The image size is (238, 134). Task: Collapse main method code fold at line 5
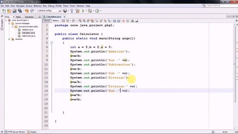[x=52, y=43]
